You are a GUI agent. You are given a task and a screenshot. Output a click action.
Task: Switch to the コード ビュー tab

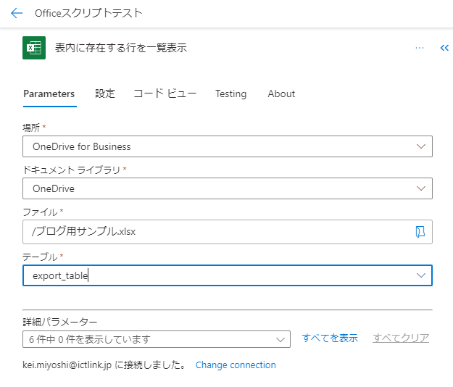coord(165,94)
